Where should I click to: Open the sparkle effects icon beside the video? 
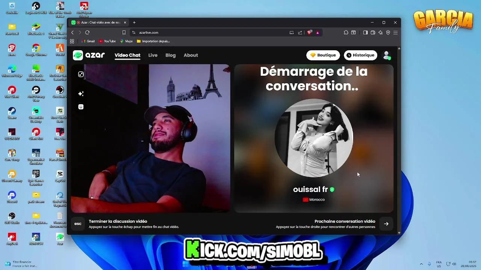[81, 93]
